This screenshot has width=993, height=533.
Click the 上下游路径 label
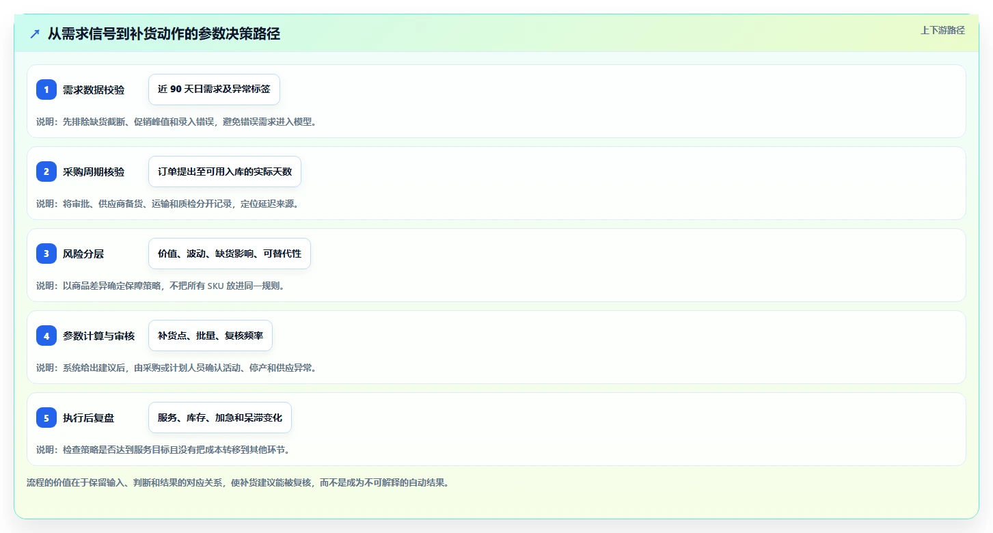[942, 30]
